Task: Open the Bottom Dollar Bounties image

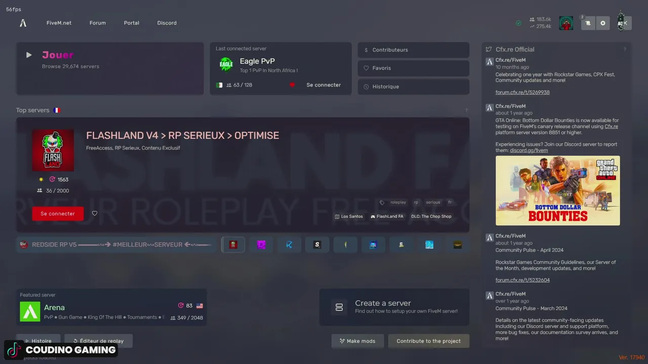Action: click(557, 191)
